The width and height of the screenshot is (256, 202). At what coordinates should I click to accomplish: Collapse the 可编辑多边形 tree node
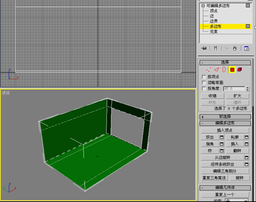coord(203,6)
